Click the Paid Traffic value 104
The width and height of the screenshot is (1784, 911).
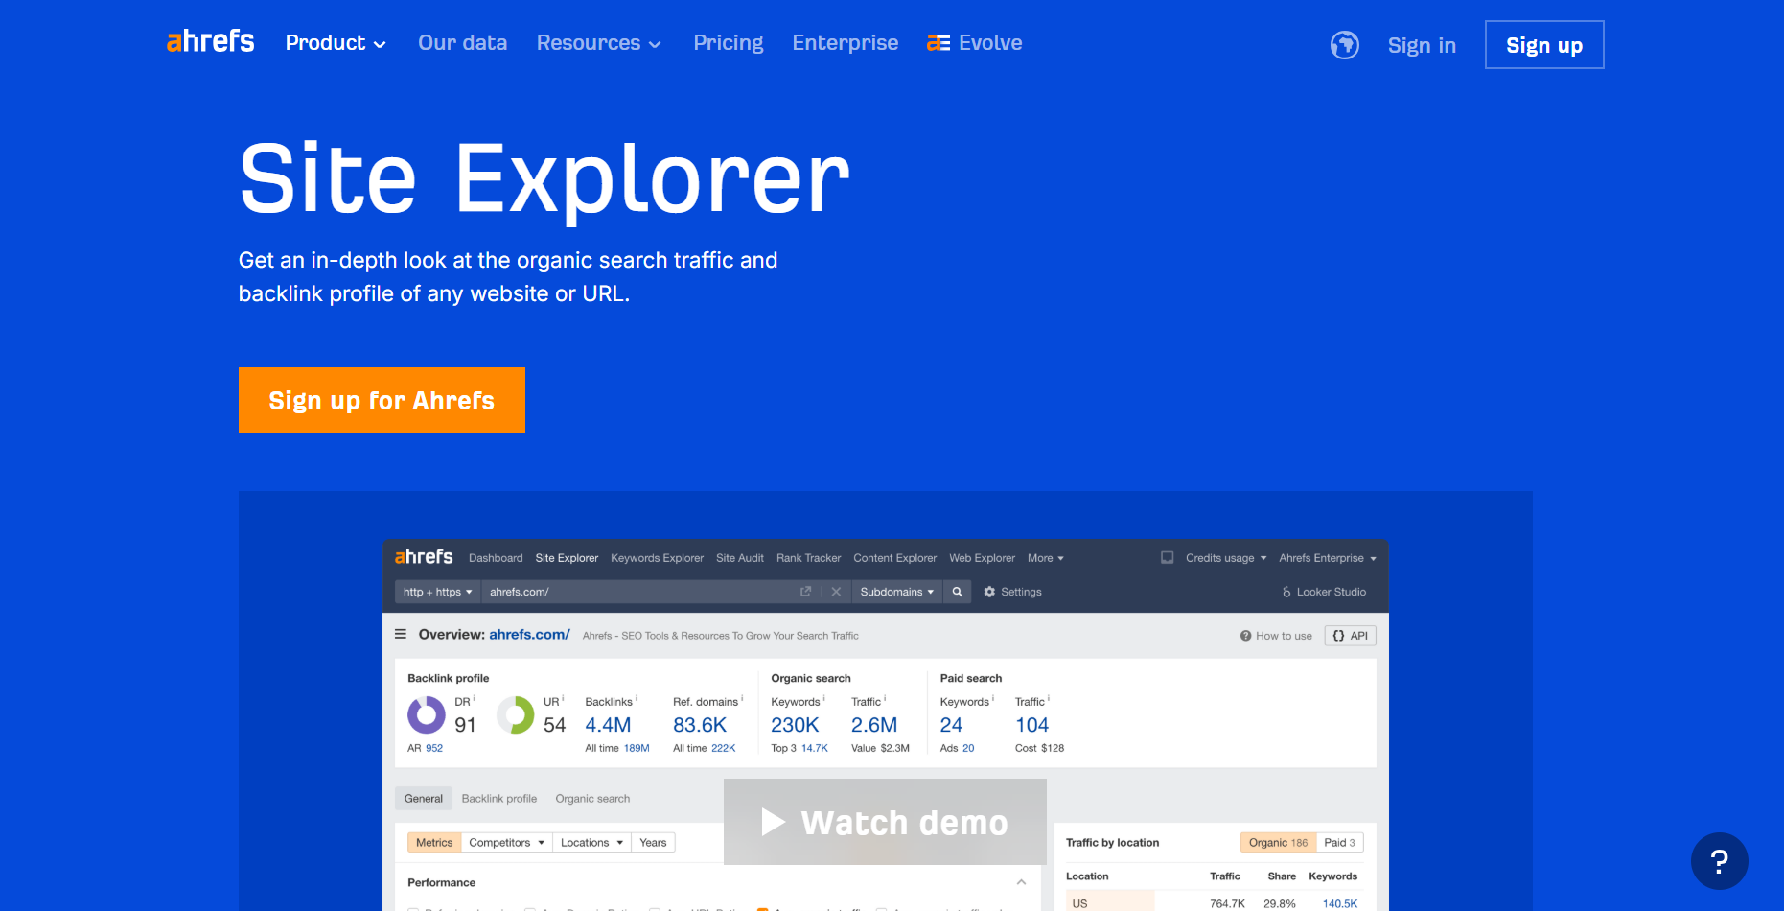click(x=1032, y=725)
